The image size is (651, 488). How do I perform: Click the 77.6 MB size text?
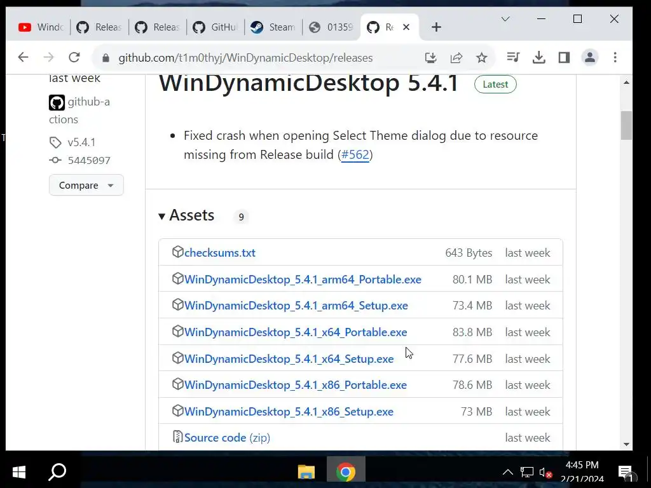click(472, 358)
